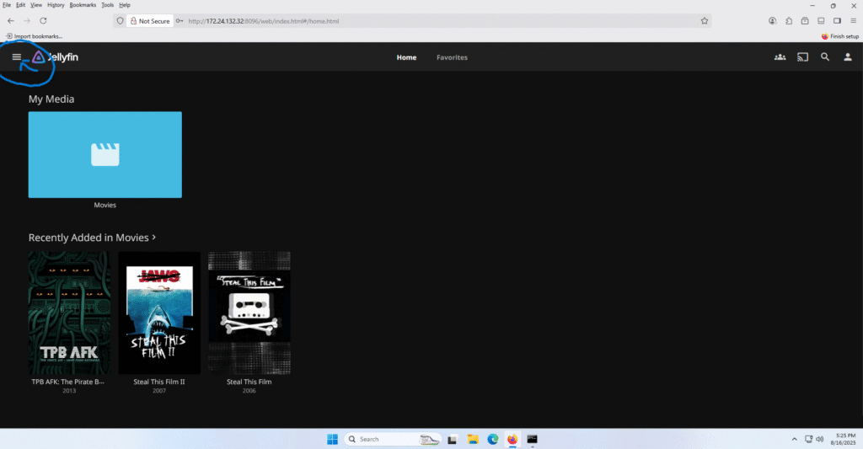Open the Bookmarks menu

tap(83, 5)
